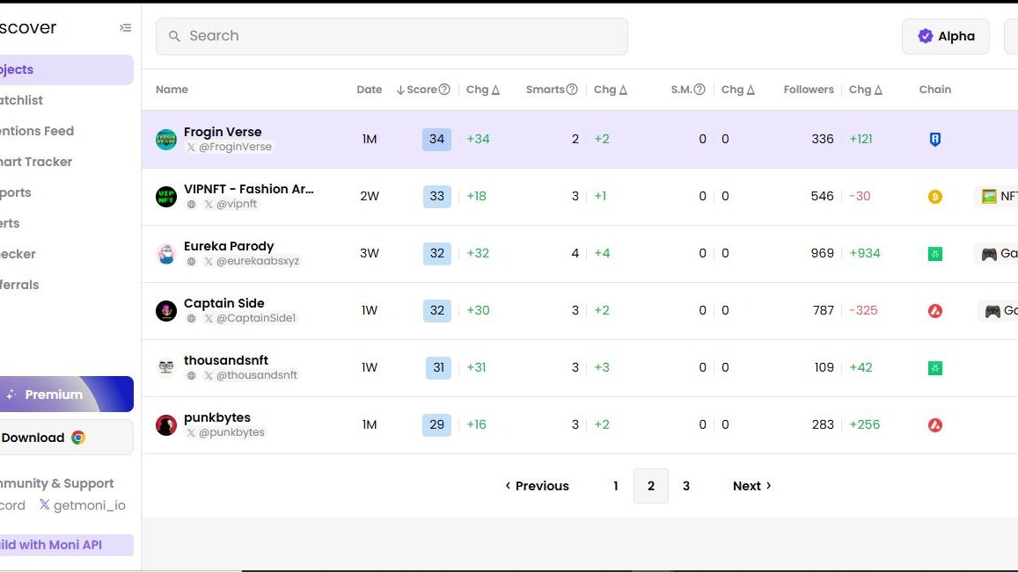Click the Score help question icon
This screenshot has height=572, width=1018.
444,90
